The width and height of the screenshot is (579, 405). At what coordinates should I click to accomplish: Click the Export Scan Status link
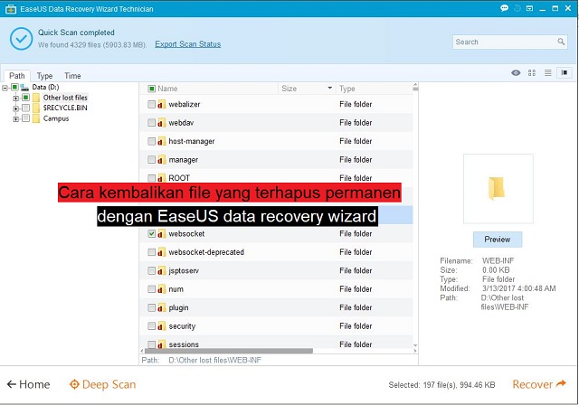[x=187, y=44]
